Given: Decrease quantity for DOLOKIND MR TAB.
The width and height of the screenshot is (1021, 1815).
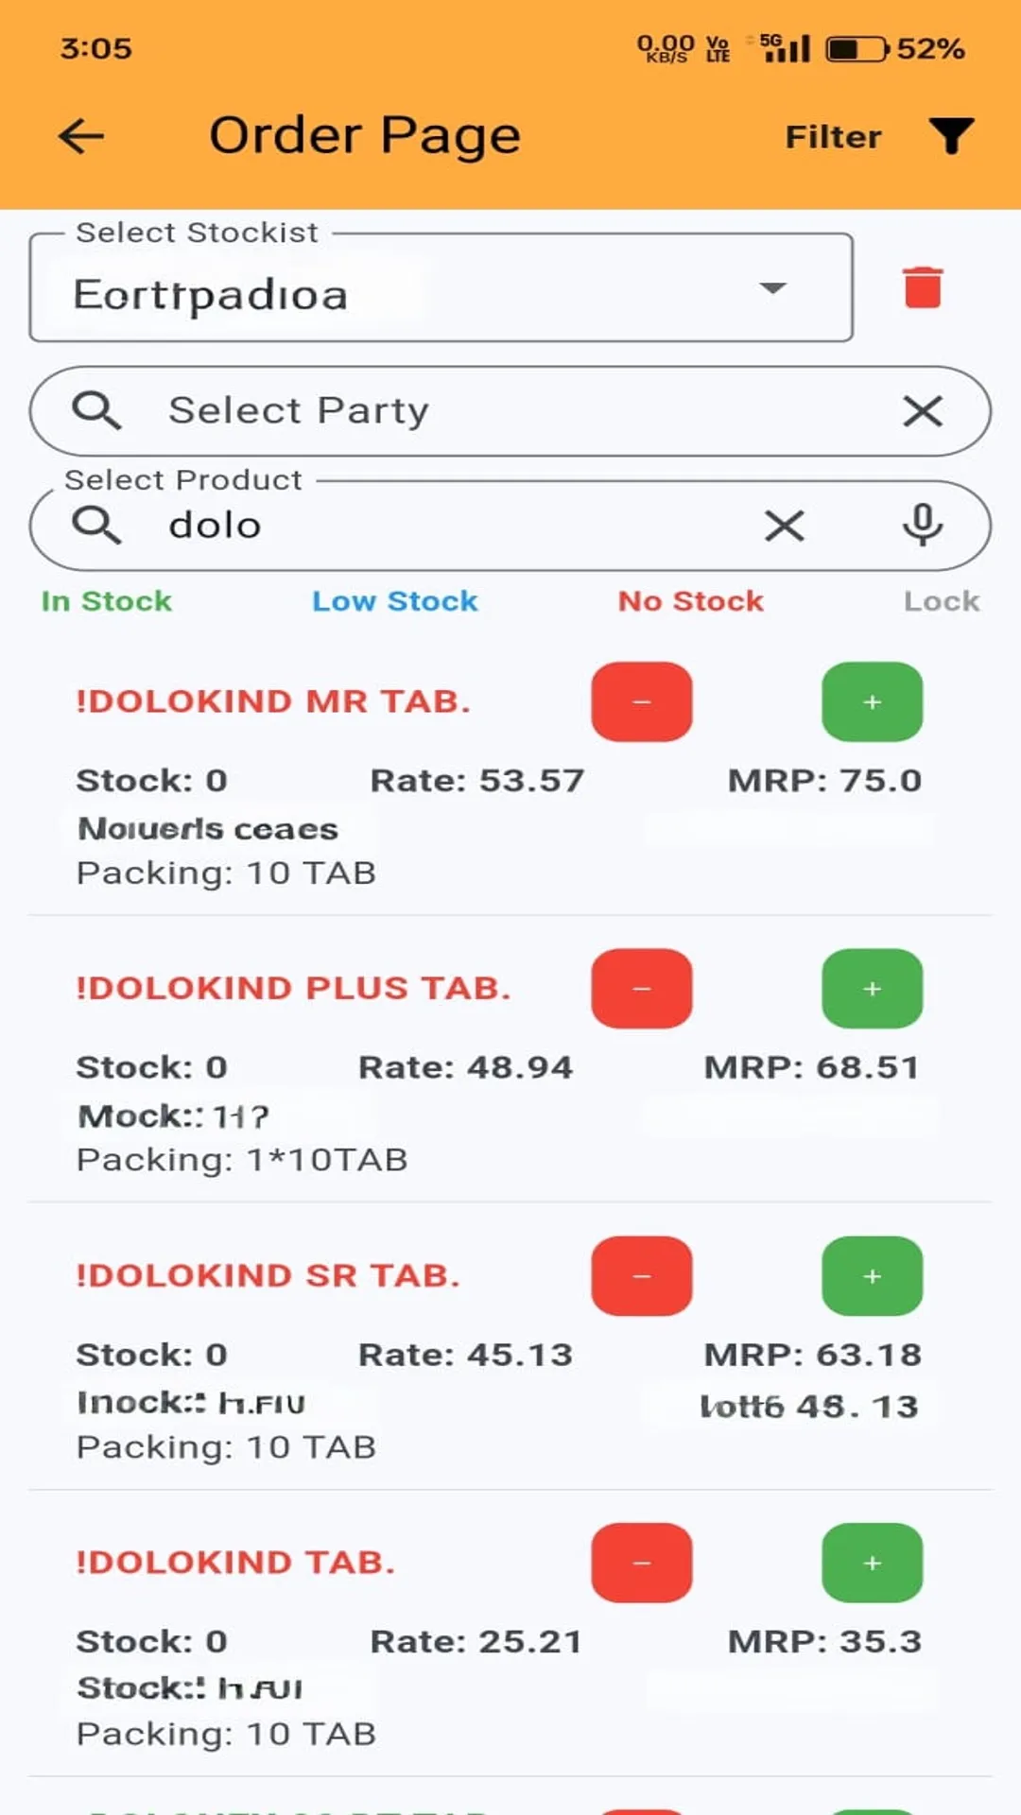Looking at the screenshot, I should (x=642, y=701).
